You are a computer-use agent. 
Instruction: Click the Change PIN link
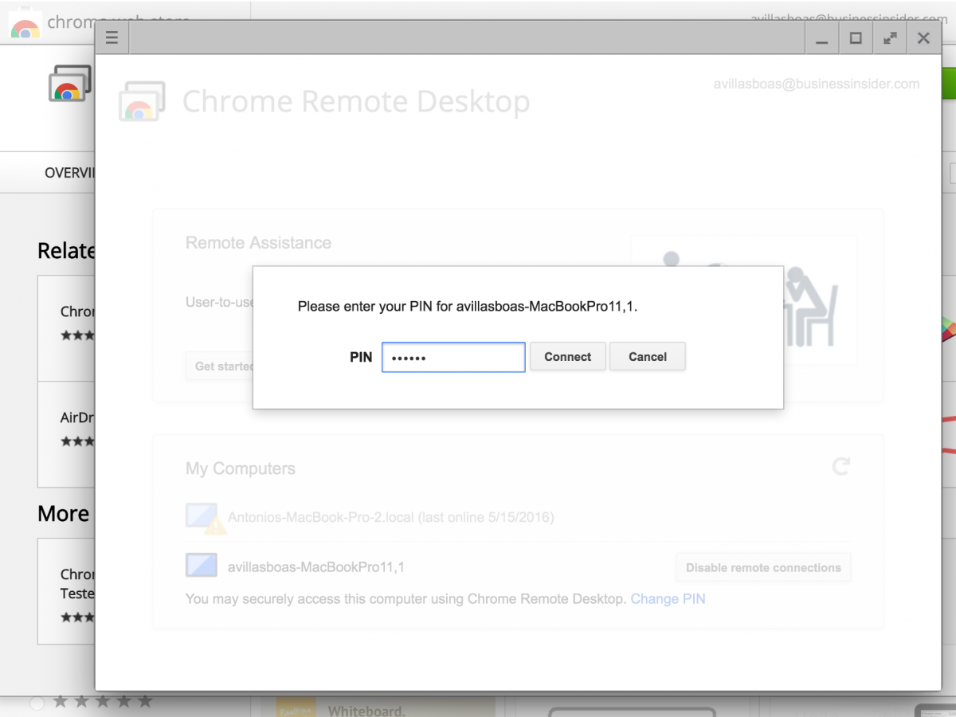tap(668, 598)
